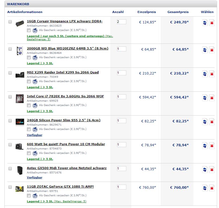Refresh quantity for WD Blue hard drive
The height and width of the screenshot is (208, 219).
(205, 50)
